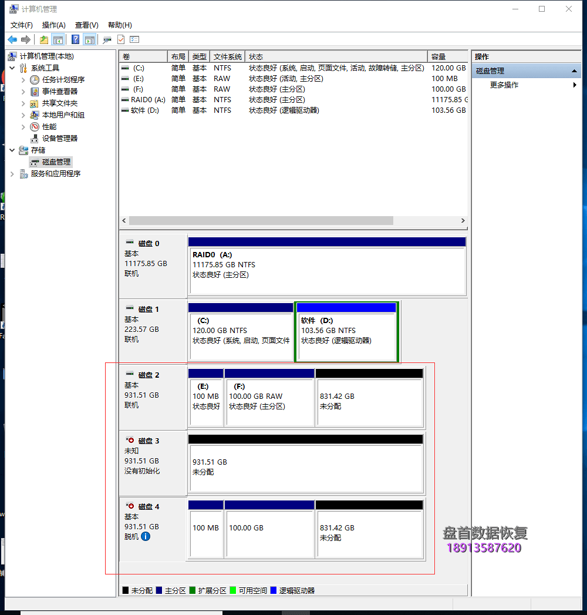Click the volume list horizontal scrollbar thumb
This screenshot has width=587, height=615.
(x=261, y=220)
